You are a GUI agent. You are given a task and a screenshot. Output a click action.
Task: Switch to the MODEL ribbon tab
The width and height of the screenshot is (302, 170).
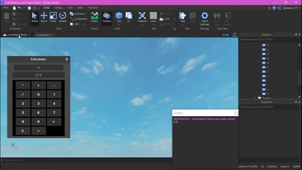pos(59,8)
